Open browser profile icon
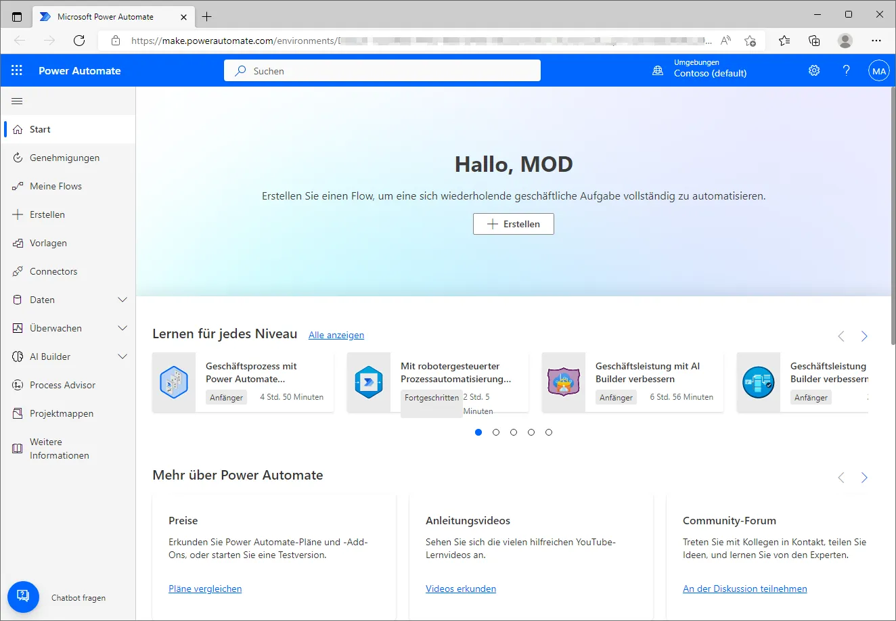896x621 pixels. [845, 41]
